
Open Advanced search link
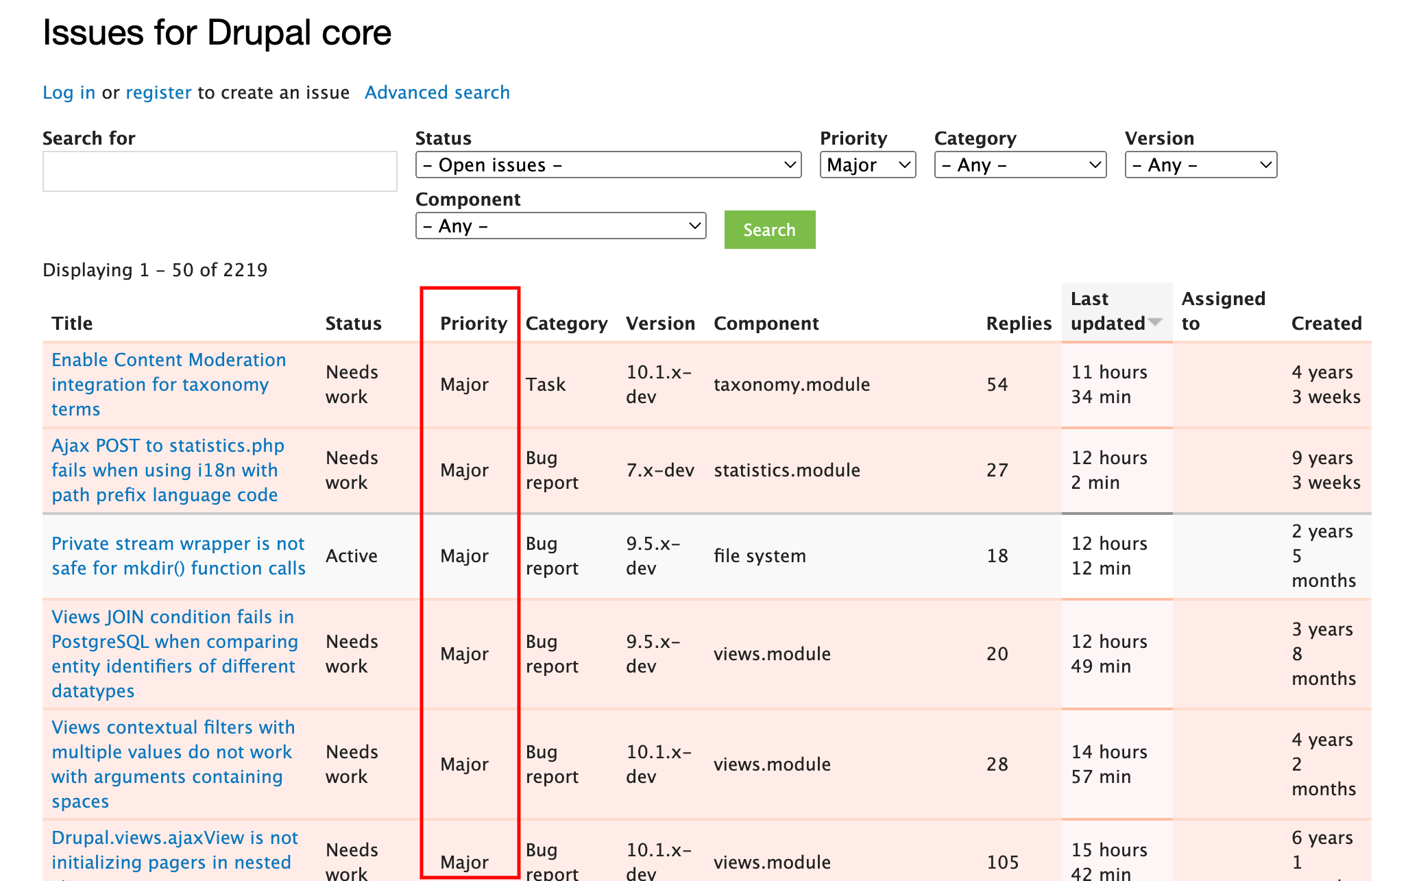click(437, 93)
